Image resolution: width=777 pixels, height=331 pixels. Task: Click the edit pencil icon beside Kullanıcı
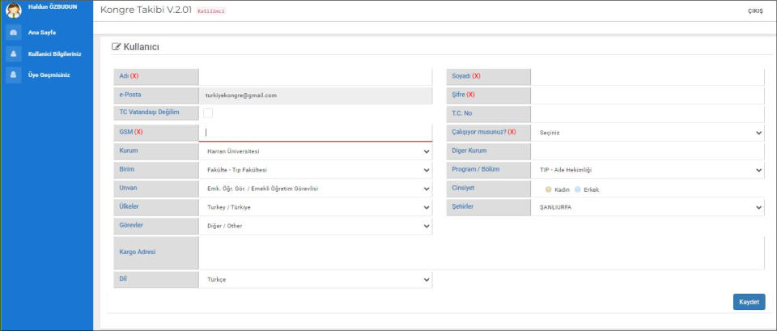[x=117, y=47]
